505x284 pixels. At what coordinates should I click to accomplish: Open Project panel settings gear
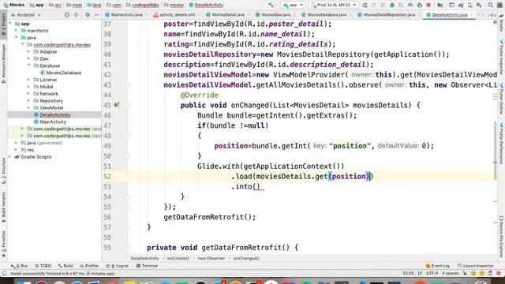(x=88, y=15)
